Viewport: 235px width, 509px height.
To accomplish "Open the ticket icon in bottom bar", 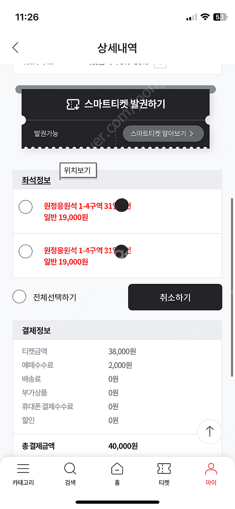I will (x=164, y=469).
